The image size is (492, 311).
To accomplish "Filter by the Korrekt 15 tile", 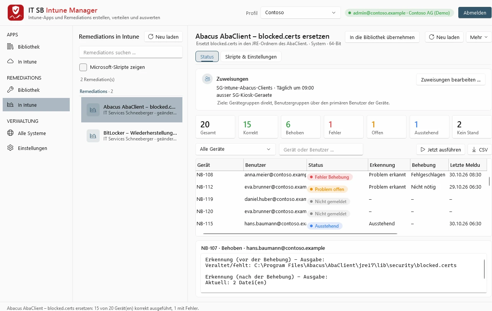I will pos(258,127).
